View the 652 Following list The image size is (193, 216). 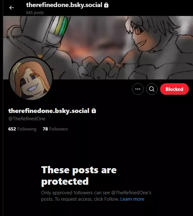(22, 129)
